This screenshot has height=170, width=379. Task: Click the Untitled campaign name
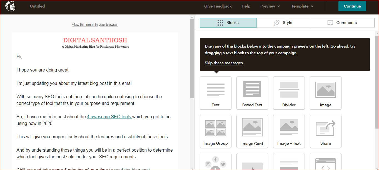37,6
